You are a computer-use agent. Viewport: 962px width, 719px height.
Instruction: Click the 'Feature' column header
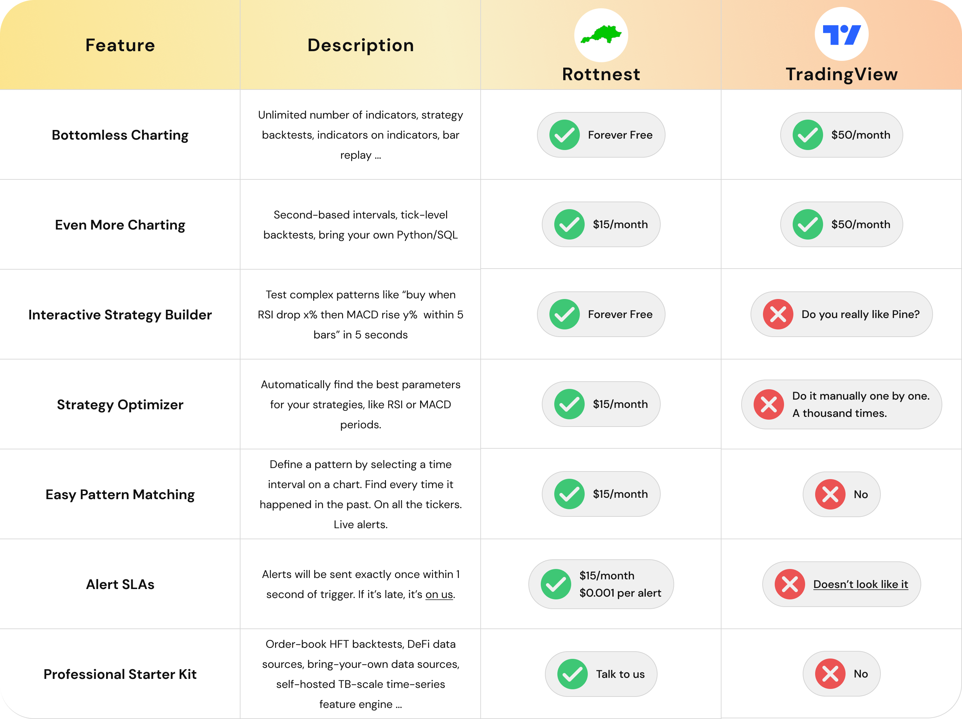pos(120,45)
